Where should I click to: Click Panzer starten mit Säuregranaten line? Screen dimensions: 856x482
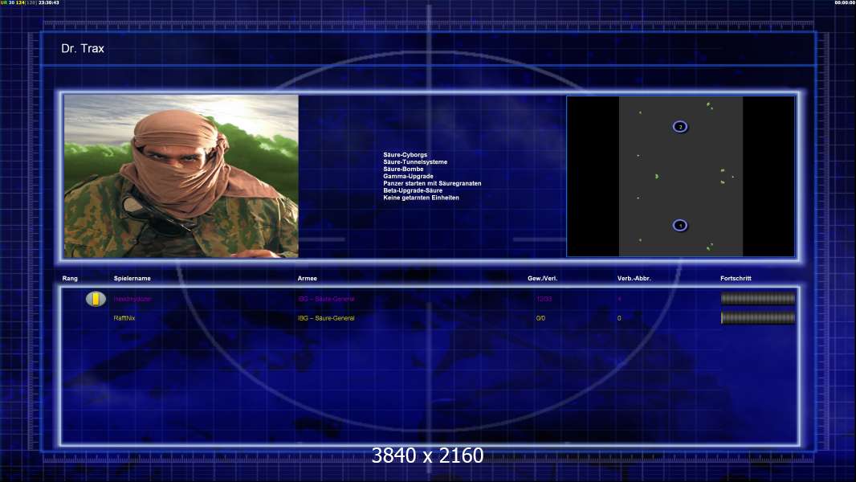432,183
